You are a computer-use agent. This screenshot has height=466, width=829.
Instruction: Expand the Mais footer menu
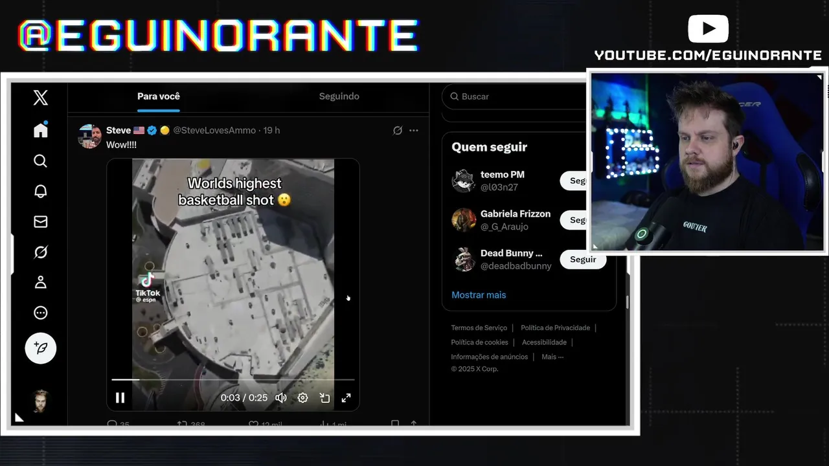pos(552,357)
